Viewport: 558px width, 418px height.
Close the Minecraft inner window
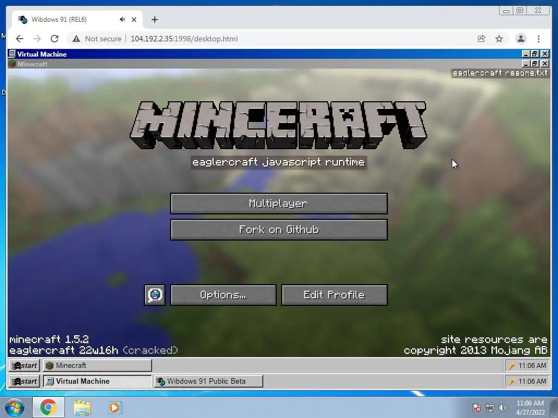545,64
